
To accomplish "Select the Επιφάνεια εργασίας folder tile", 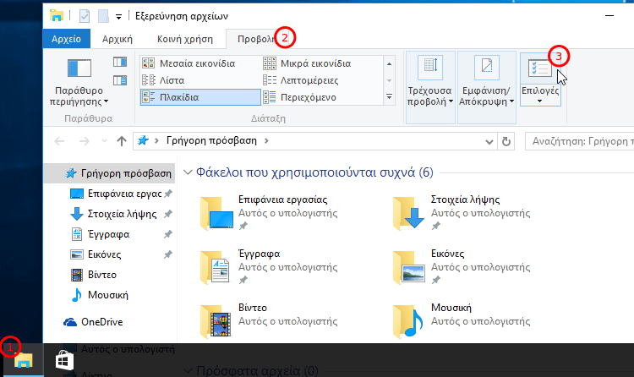I will pos(269,213).
